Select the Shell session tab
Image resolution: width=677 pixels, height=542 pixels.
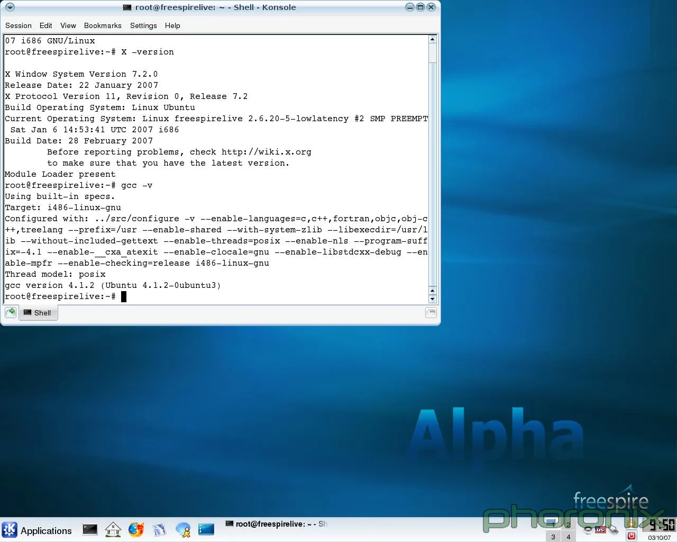tap(38, 313)
